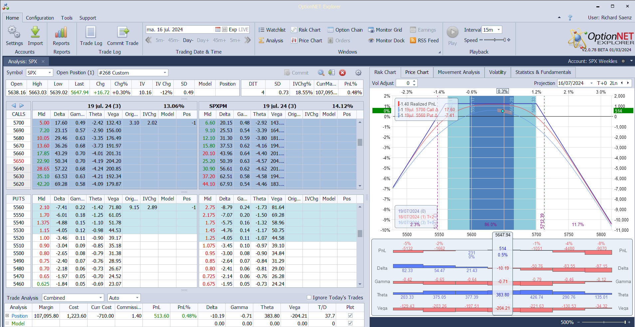Click the Day+ step button
635x327 pixels.
tap(203, 40)
